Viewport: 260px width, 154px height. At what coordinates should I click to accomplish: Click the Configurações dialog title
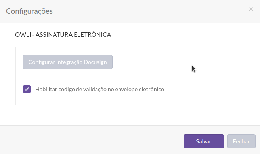pos(29,11)
